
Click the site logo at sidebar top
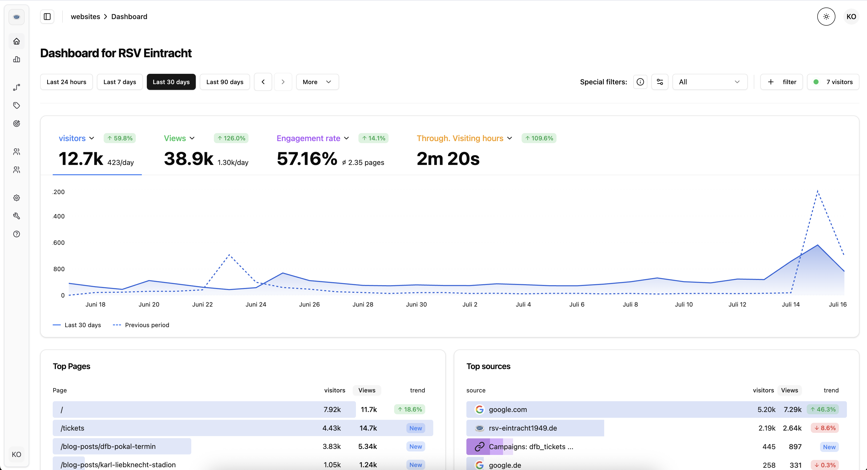17,17
